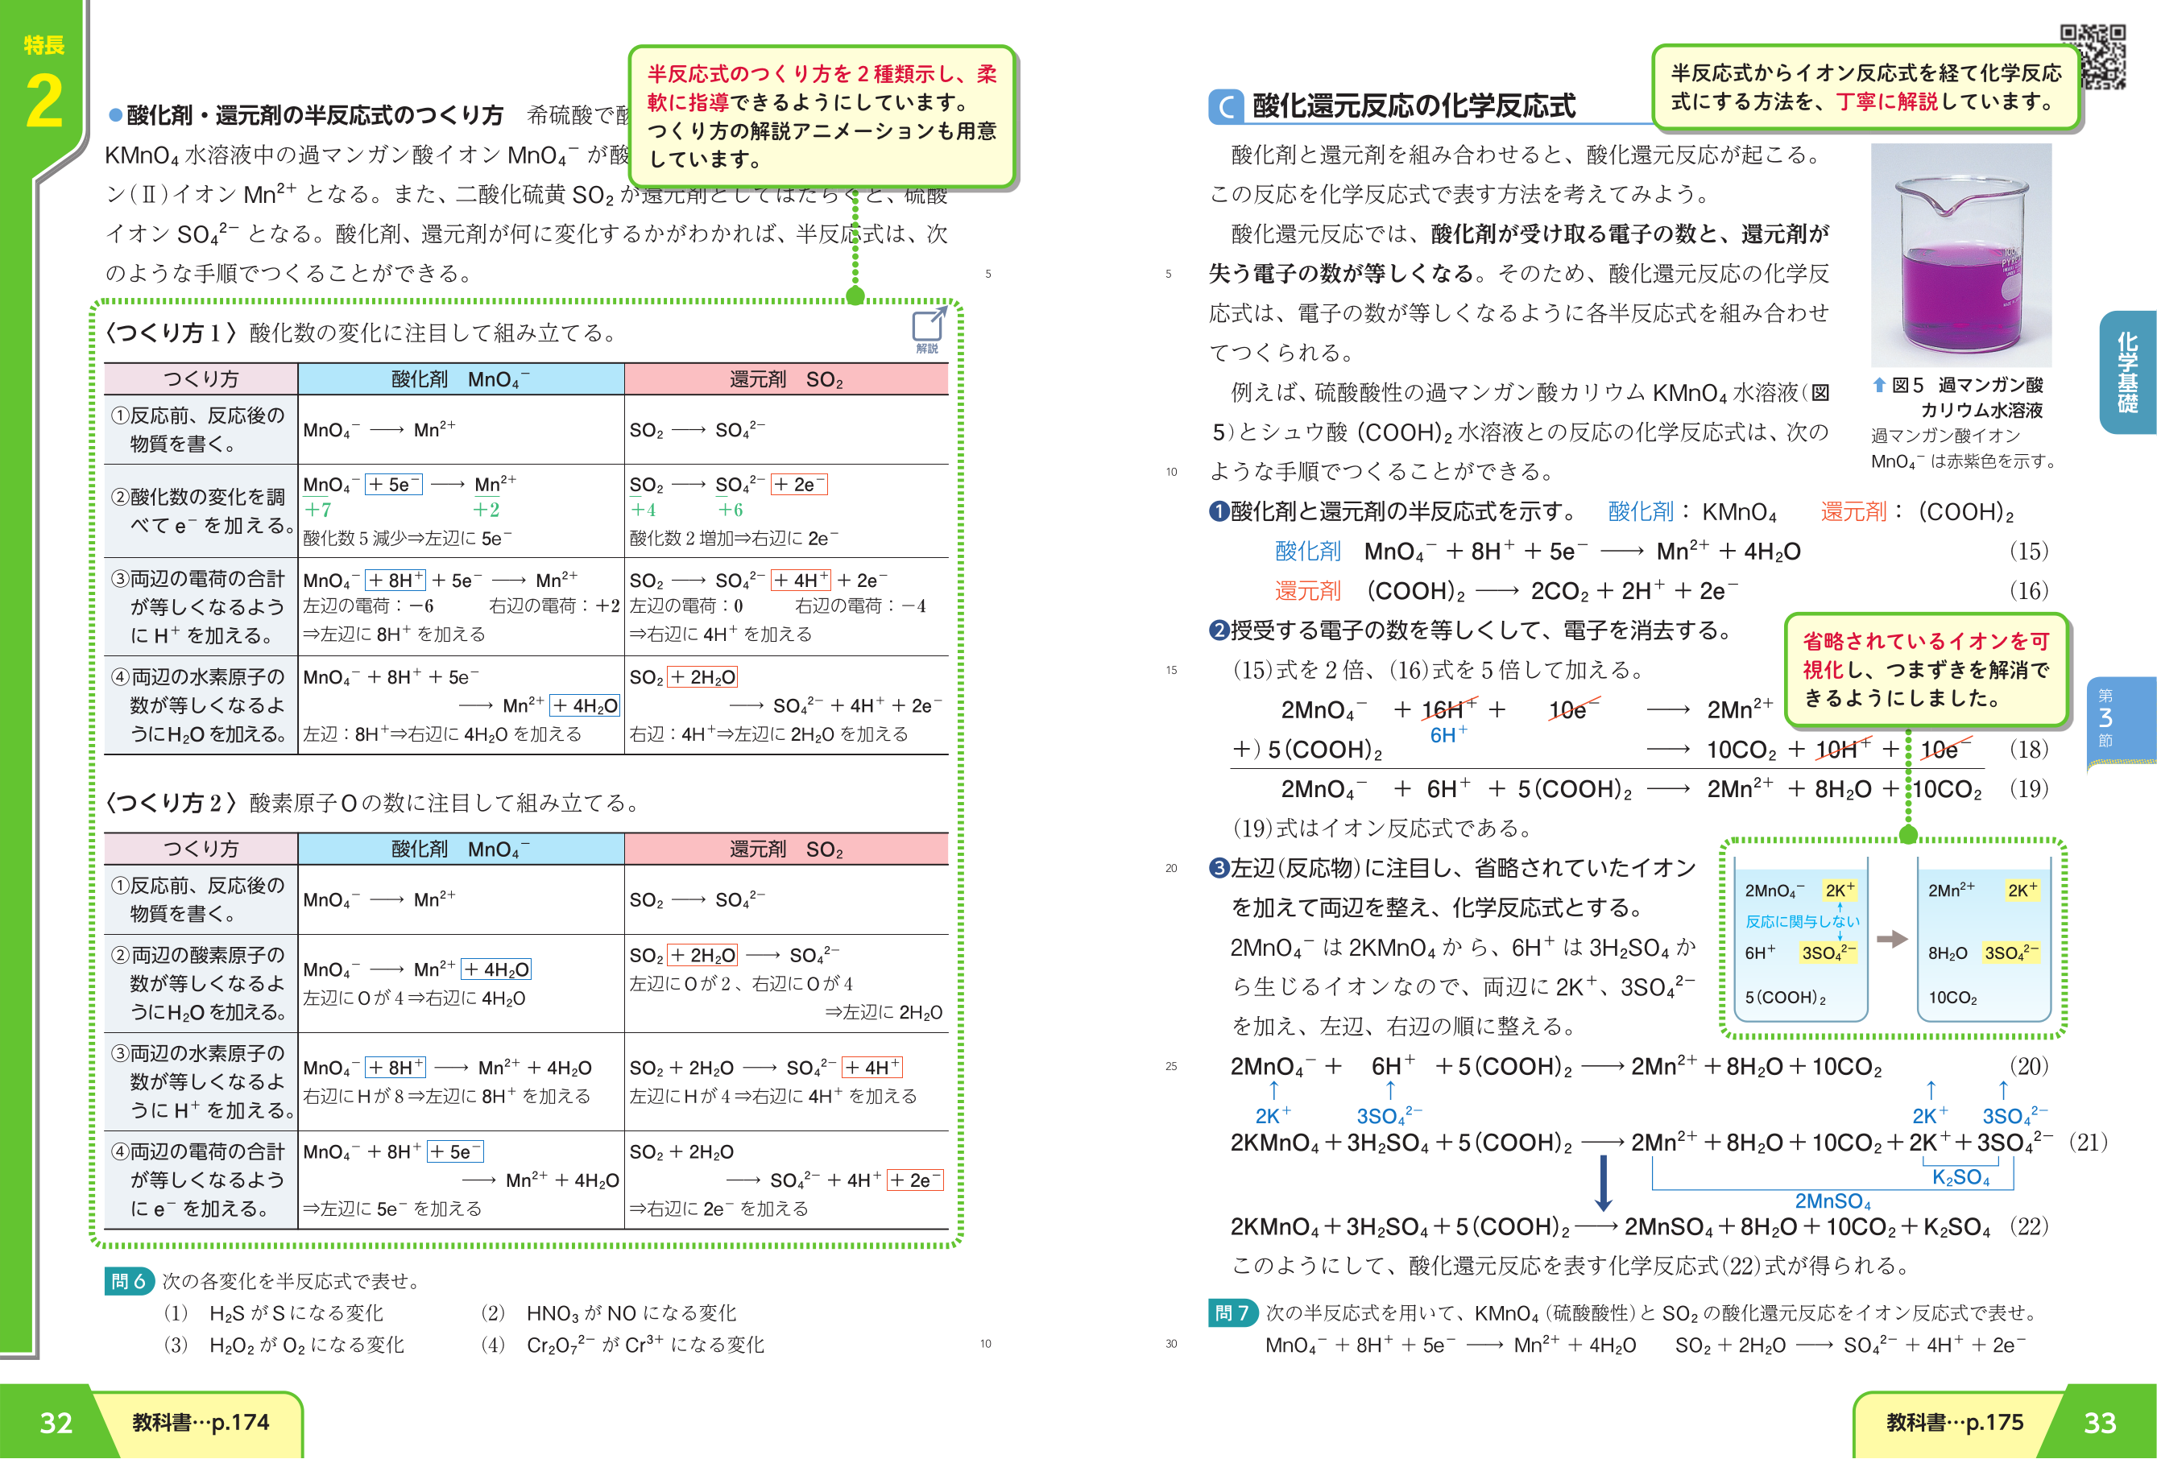
Task: Click equation number (22)
Action: coord(2028,1226)
